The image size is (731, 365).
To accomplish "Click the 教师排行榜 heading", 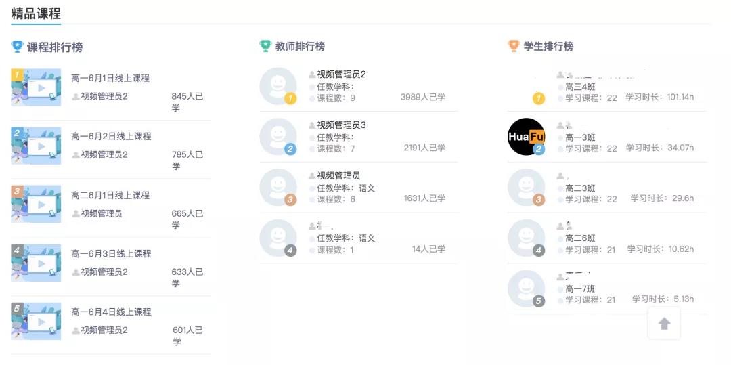I will click(300, 47).
